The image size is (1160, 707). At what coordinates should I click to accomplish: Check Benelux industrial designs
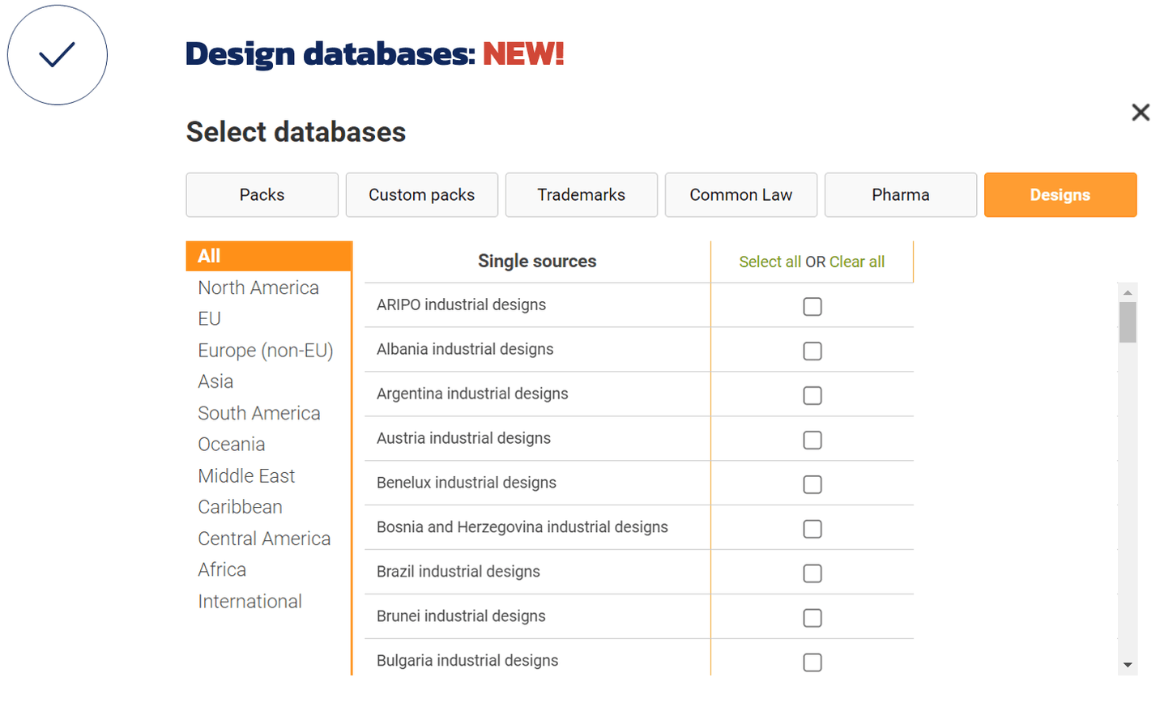coord(812,484)
